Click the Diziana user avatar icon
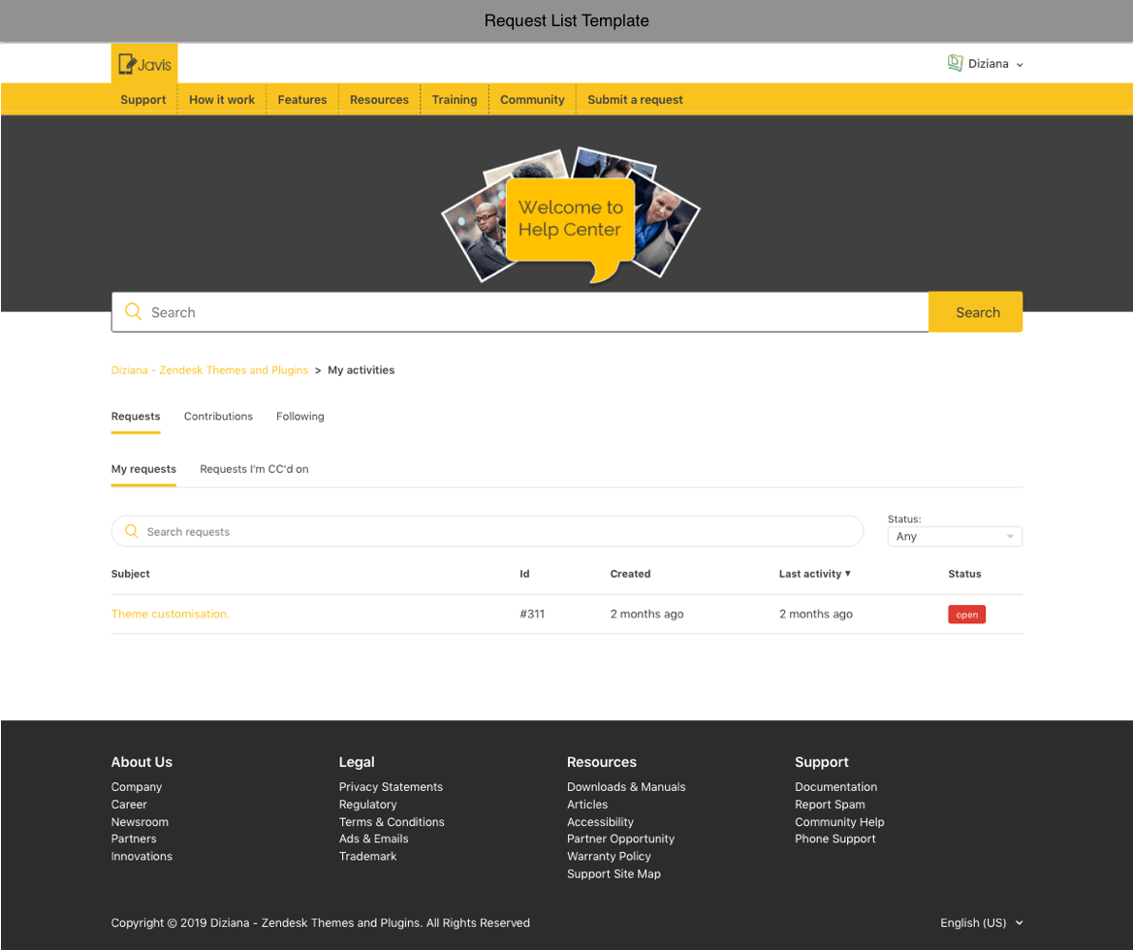The width and height of the screenshot is (1133, 950). (x=955, y=63)
